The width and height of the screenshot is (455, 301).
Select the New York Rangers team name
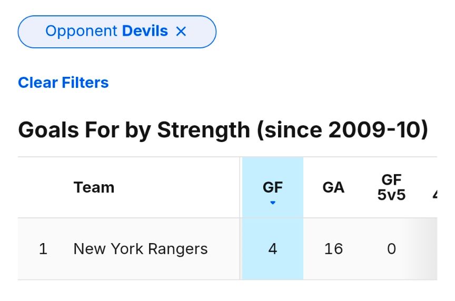141,249
